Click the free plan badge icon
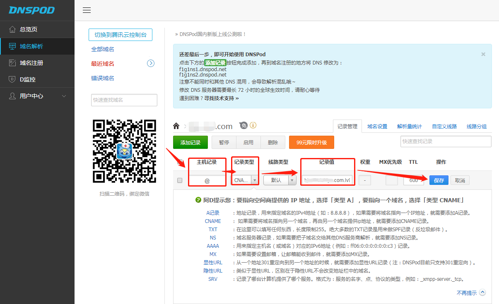 click(x=243, y=126)
